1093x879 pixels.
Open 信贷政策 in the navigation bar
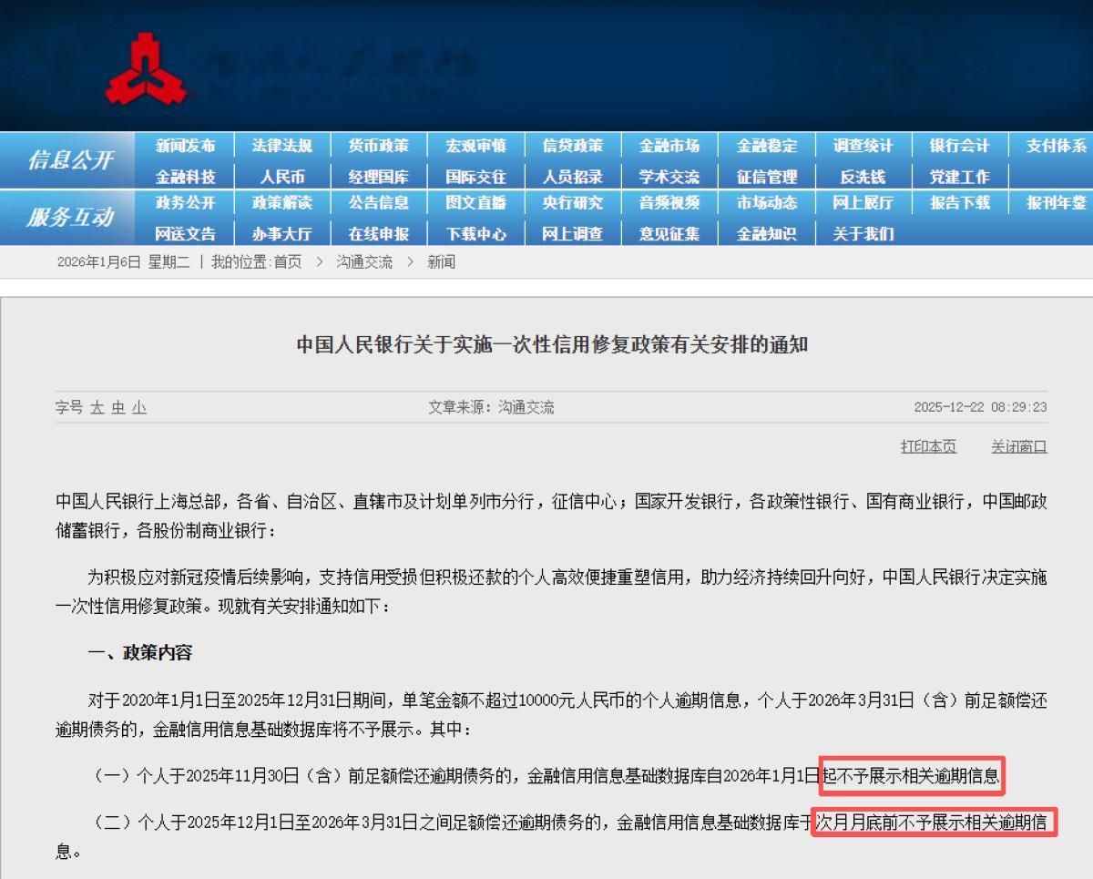[572, 146]
